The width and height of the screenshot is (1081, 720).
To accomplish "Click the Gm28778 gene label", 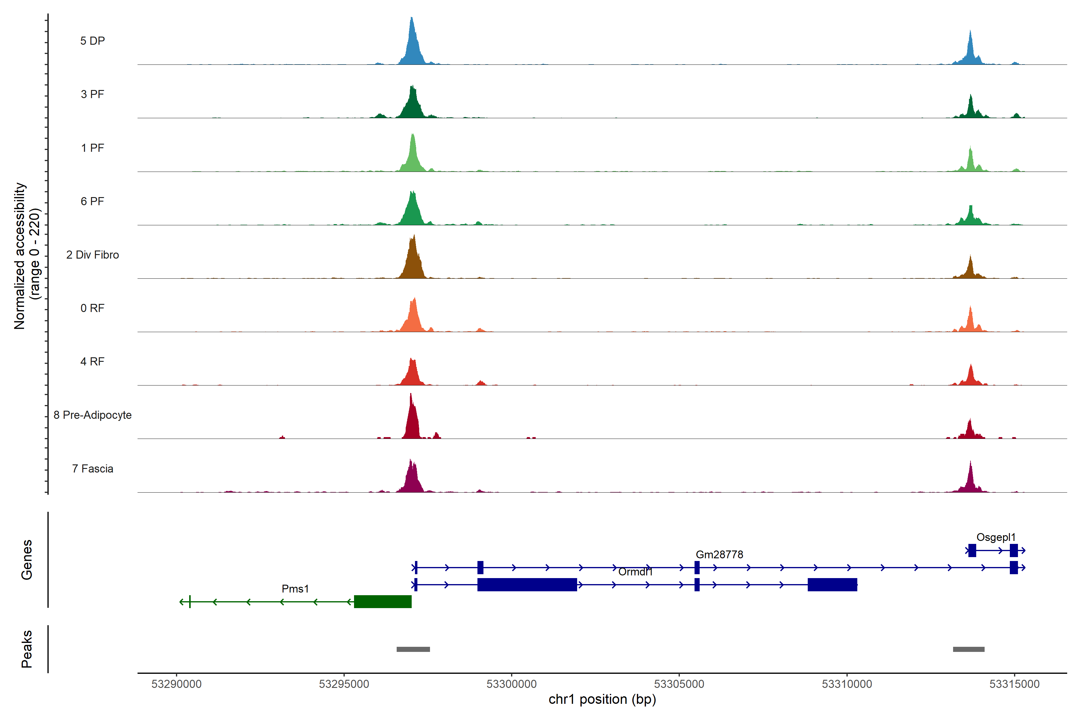I will (719, 554).
